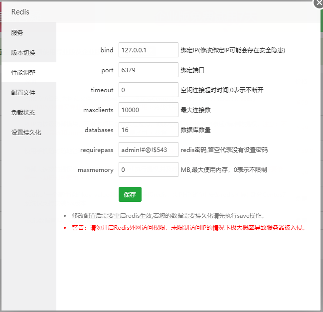323x312 pixels.
Task: Click the maxmemory field label
Action: (96, 170)
